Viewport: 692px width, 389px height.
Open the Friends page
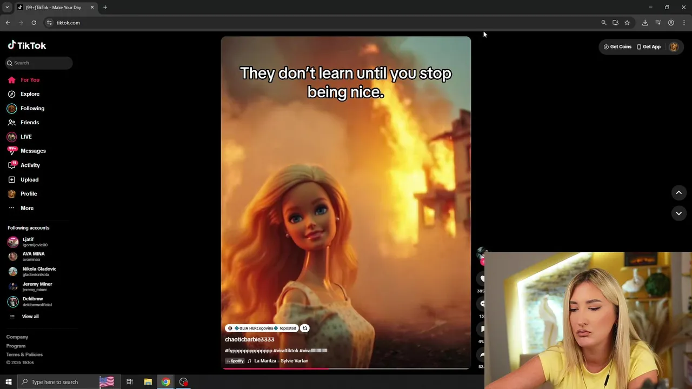pos(30,123)
